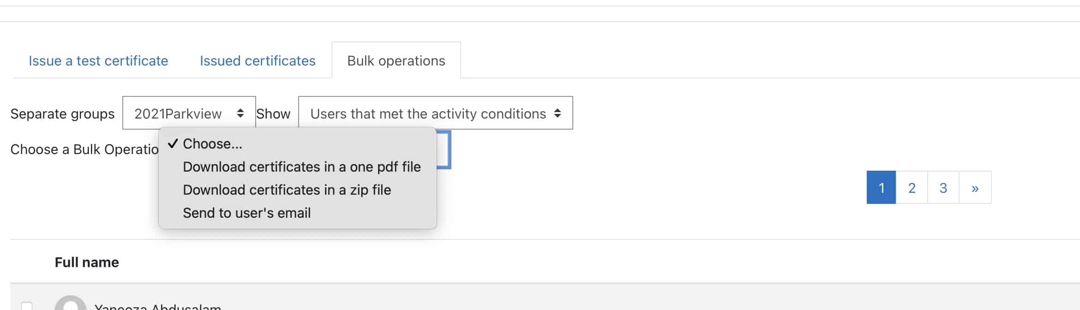Click the arrows icon on Show selector
Viewport: 1080px width, 310px height.
pyautogui.click(x=558, y=113)
